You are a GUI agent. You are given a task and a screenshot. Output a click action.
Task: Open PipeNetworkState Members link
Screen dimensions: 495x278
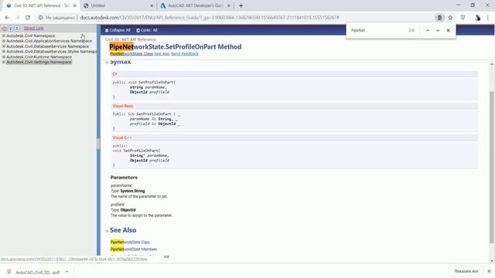tap(134, 249)
